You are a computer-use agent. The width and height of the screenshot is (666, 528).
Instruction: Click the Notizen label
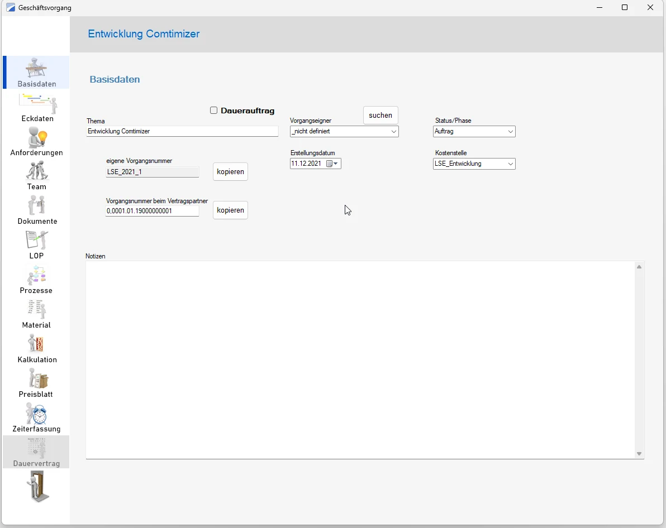(95, 256)
